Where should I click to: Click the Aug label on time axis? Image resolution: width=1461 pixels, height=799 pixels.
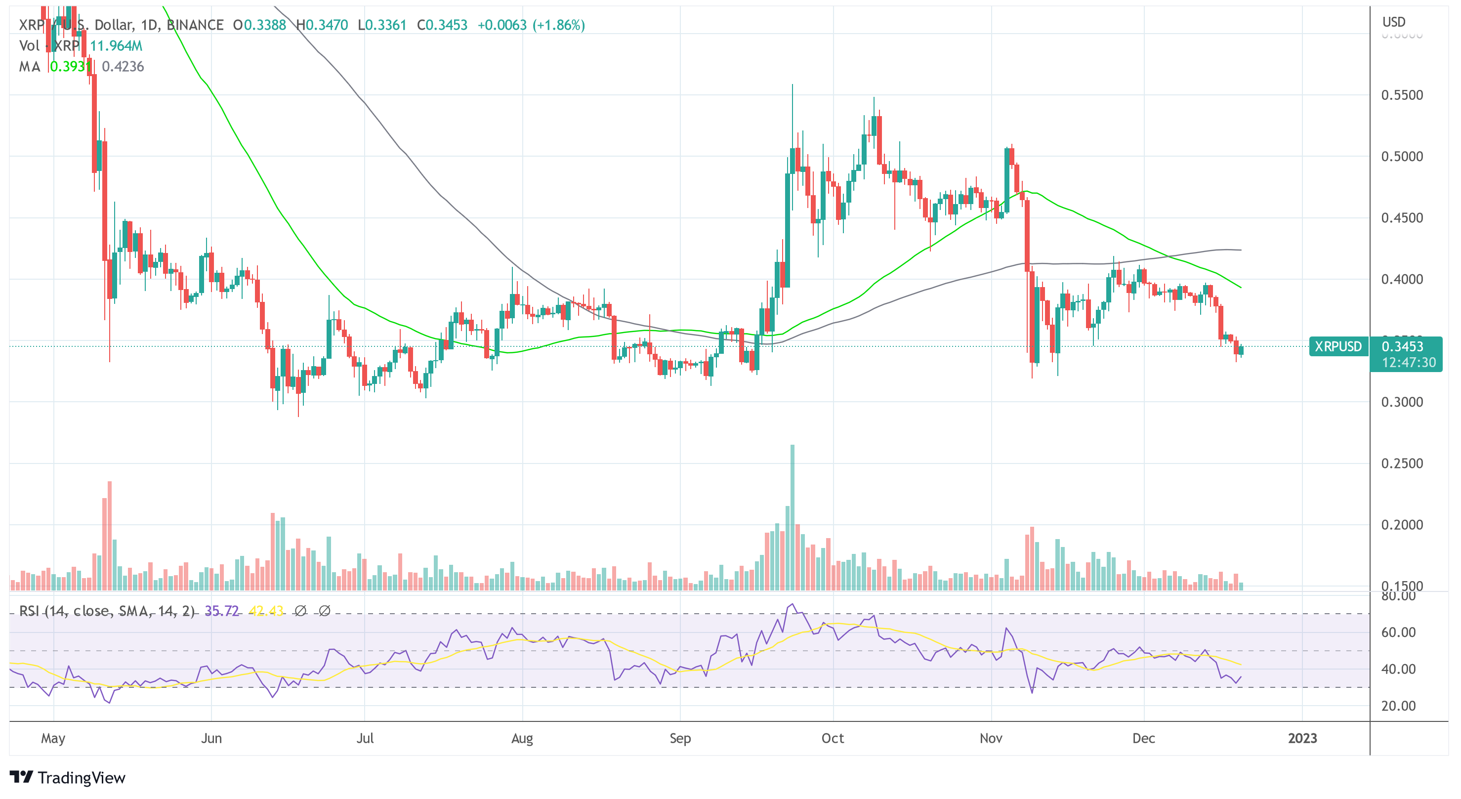[x=522, y=739]
